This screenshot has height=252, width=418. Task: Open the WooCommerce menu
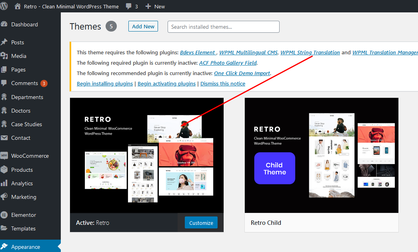[30, 156]
